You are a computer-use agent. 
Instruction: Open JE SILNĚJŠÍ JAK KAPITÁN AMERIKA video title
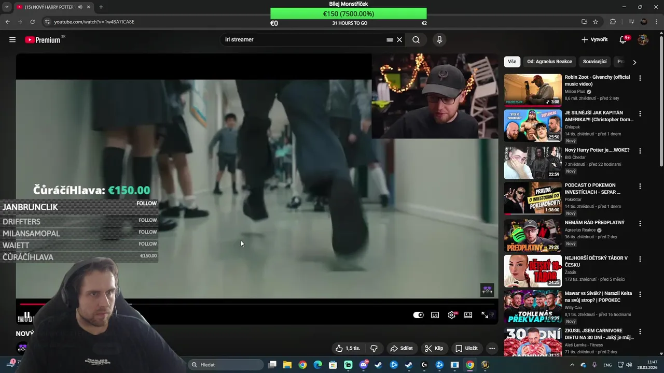click(599, 116)
